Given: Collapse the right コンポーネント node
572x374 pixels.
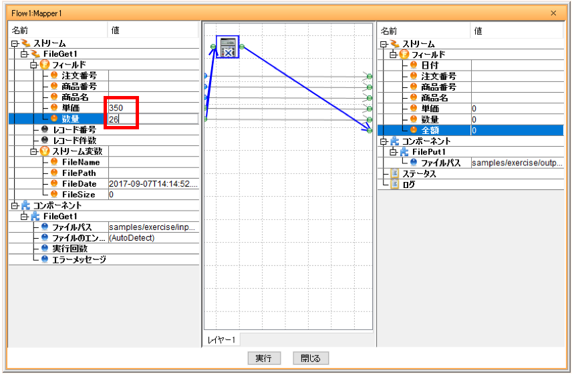Looking at the screenshot, I should pos(384,141).
